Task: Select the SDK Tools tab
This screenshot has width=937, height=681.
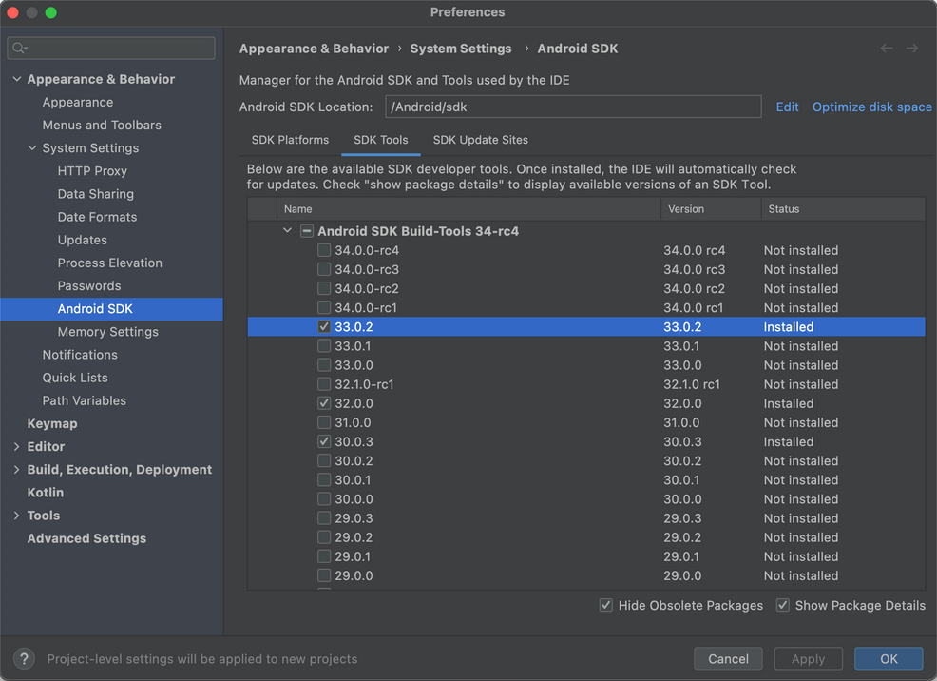Action: point(381,140)
